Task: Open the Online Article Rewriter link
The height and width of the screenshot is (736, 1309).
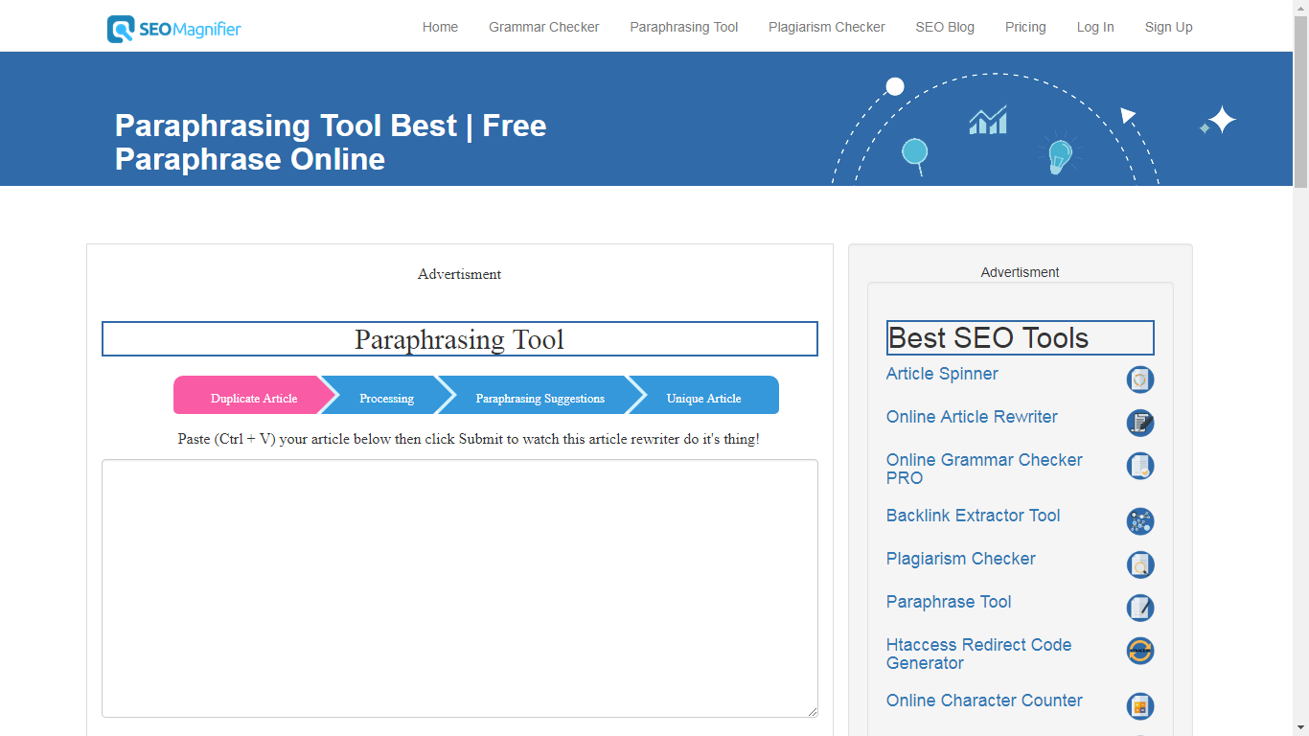Action: tap(972, 417)
